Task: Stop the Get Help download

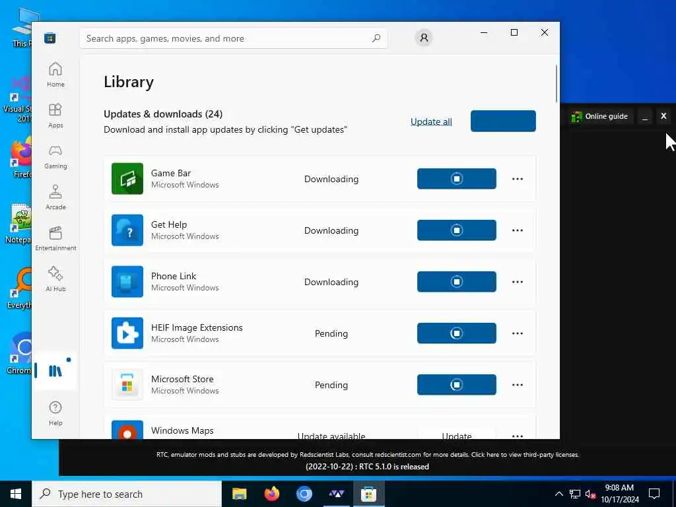Action: pos(457,230)
